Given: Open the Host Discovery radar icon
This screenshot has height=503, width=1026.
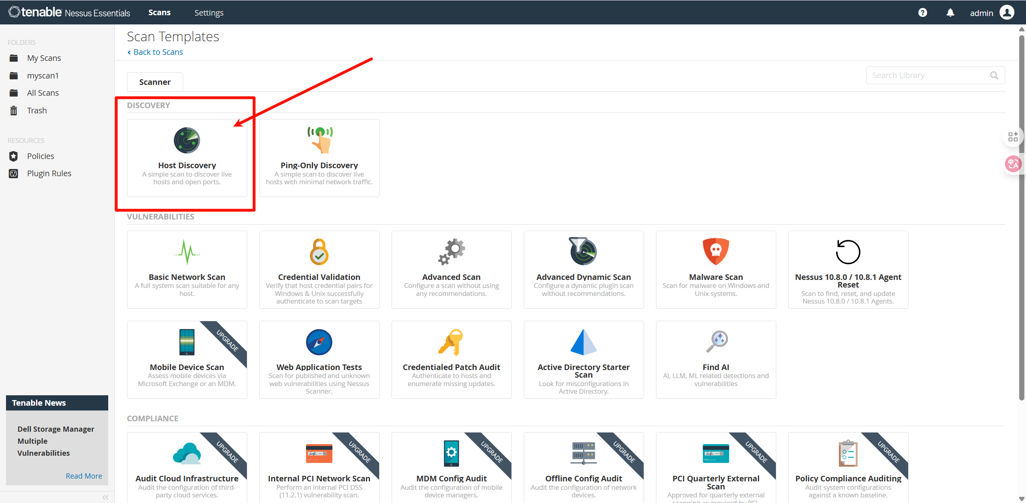Looking at the screenshot, I should click(x=187, y=140).
